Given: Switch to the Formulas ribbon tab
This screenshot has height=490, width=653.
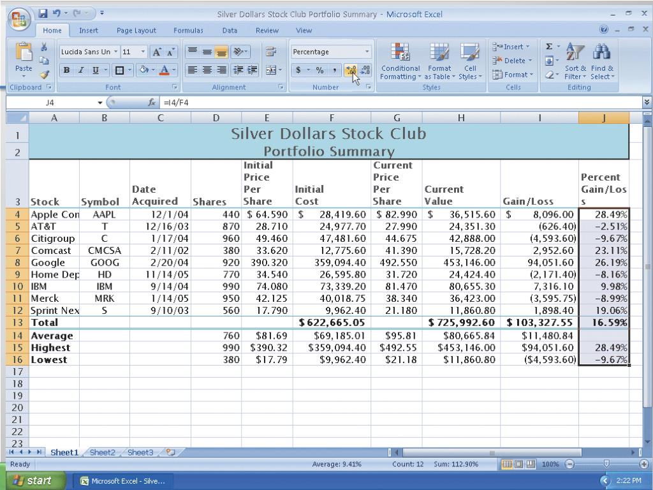Looking at the screenshot, I should point(188,31).
